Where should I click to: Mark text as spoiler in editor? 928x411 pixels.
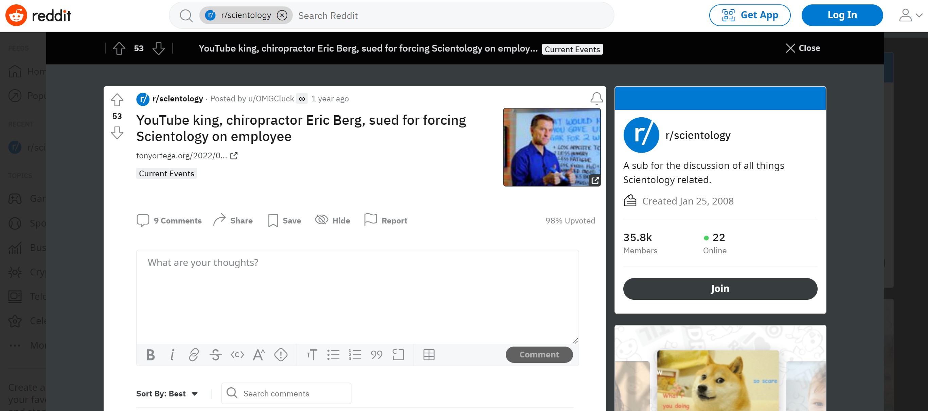[281, 355]
